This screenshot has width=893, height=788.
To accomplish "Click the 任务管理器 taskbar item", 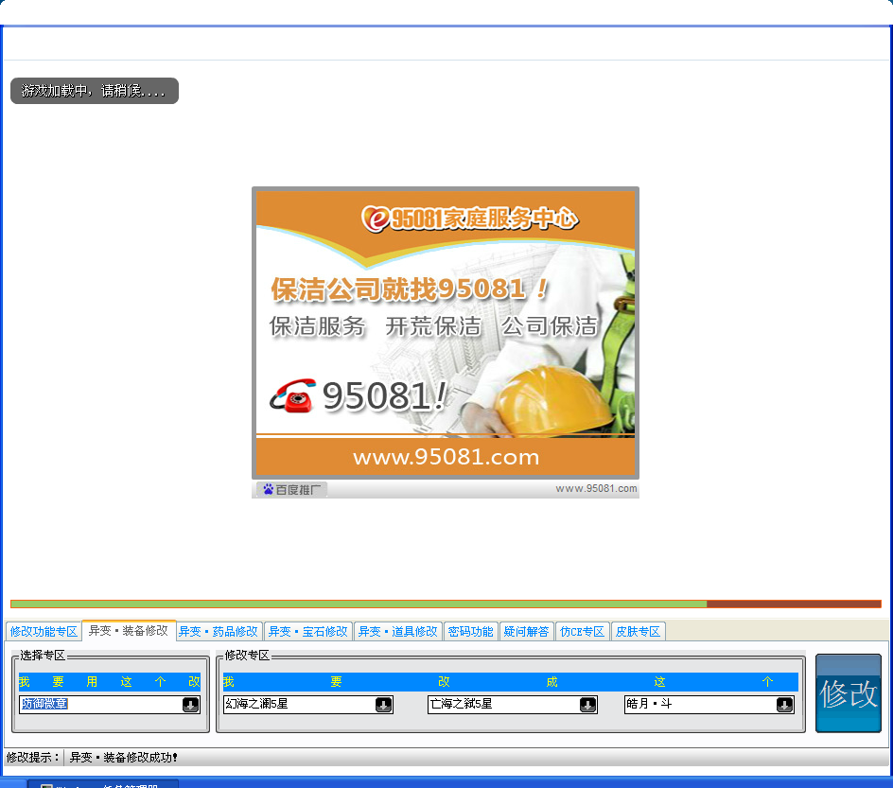I will pos(104,784).
